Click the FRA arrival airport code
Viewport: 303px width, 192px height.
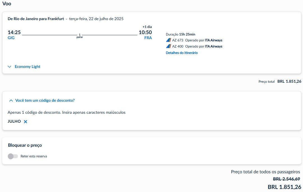148,38
